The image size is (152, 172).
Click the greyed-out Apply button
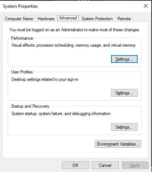tap(135, 165)
